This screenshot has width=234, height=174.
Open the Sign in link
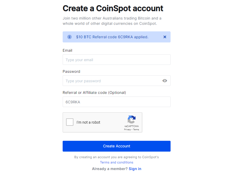pos(135,169)
